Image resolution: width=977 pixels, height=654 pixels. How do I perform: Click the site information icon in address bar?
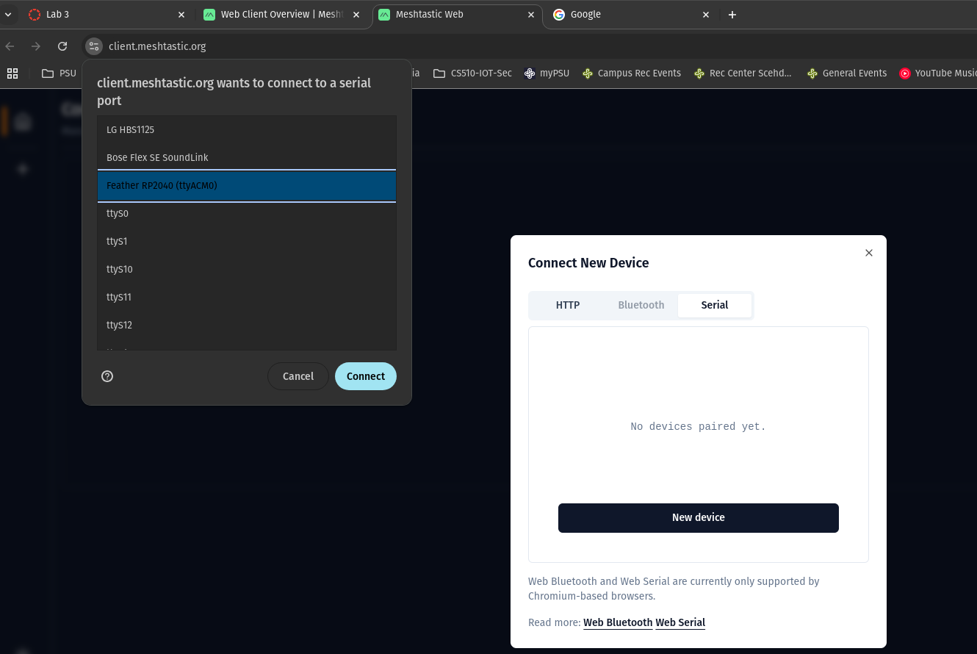coord(93,46)
